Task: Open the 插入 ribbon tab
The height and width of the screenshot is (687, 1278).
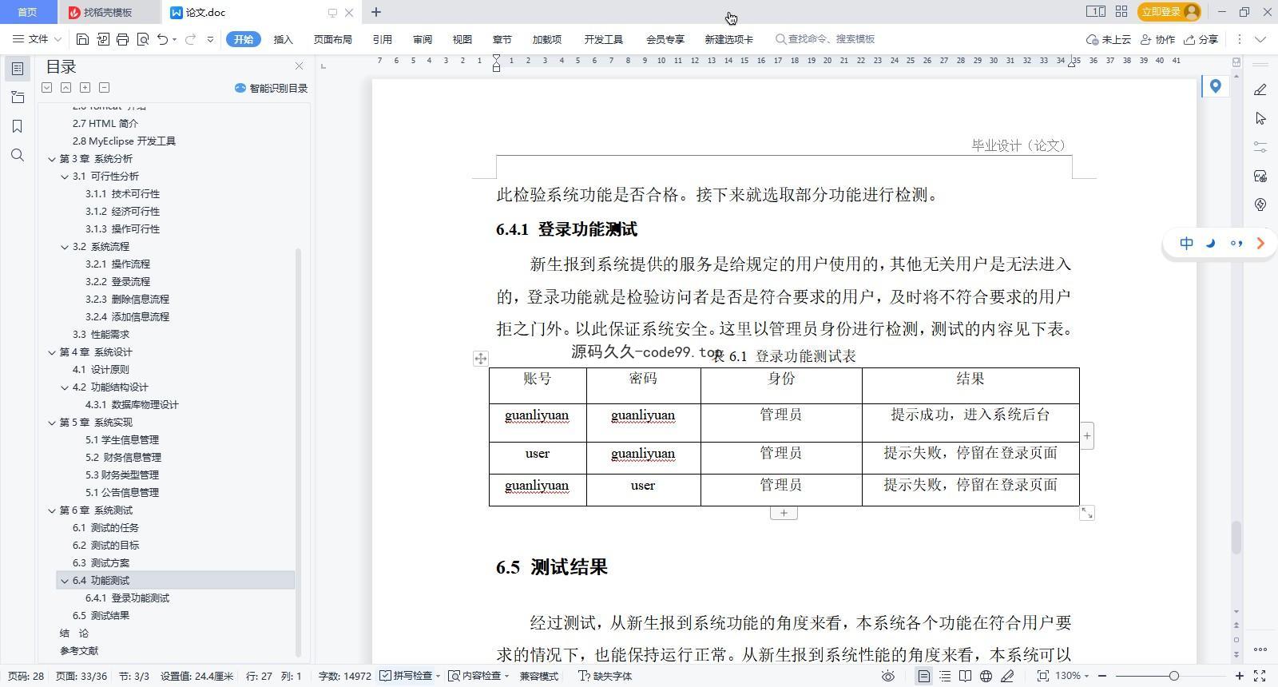Action: click(x=284, y=39)
